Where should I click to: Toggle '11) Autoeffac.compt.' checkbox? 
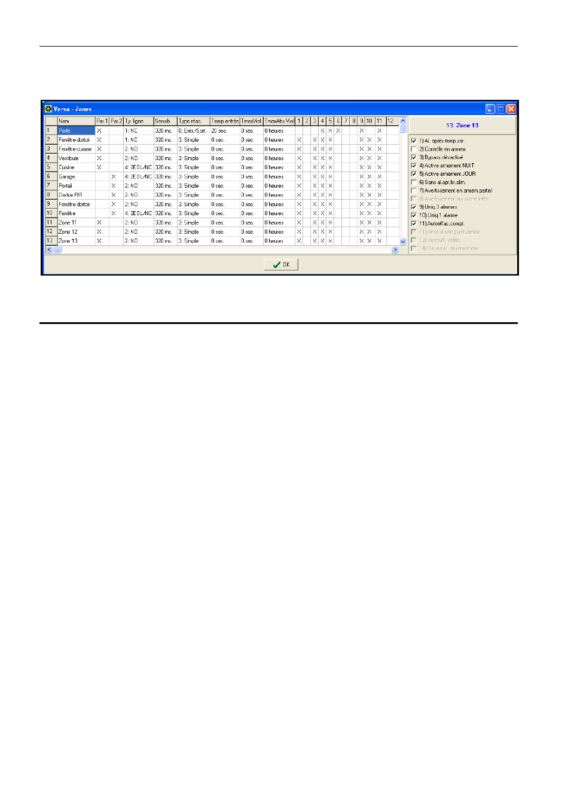tap(413, 224)
